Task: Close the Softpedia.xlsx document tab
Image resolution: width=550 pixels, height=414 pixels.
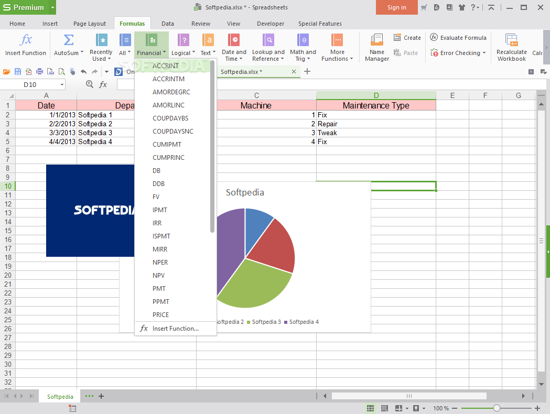Action: click(294, 71)
